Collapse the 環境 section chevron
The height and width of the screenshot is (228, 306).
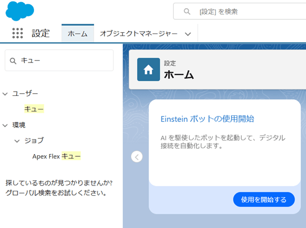(5, 125)
